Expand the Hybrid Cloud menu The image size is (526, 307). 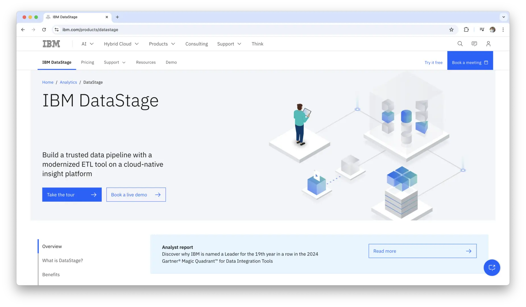(x=121, y=44)
